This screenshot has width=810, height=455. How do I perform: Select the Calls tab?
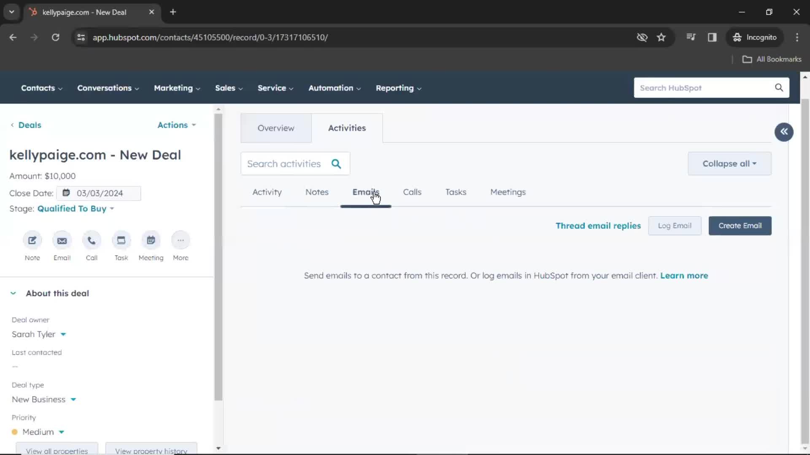coord(412,192)
